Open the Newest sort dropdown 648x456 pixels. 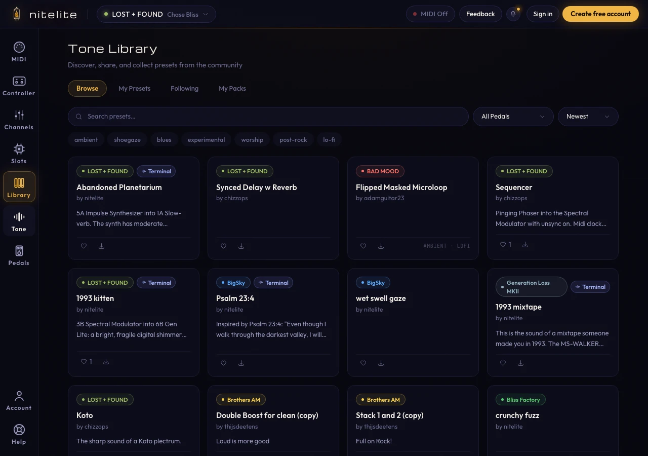(x=588, y=117)
